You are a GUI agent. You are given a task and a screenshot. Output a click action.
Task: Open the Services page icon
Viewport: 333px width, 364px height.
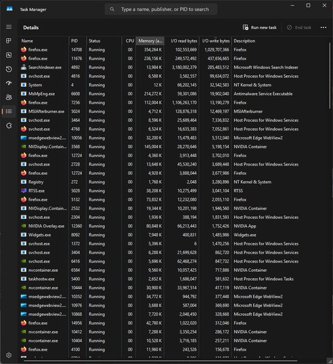tap(9, 126)
